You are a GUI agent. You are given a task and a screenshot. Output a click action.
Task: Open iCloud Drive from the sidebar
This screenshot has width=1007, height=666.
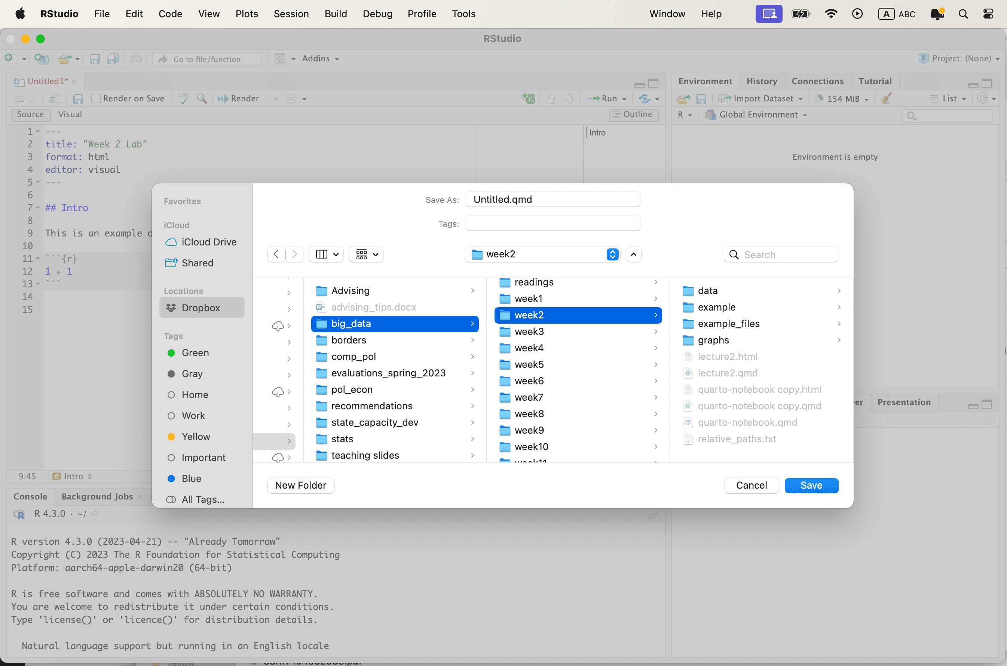pos(208,242)
